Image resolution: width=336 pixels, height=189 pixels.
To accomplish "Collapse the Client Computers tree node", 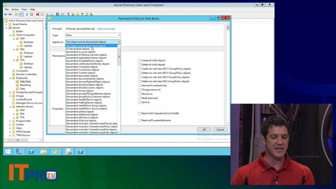I will [10, 35].
